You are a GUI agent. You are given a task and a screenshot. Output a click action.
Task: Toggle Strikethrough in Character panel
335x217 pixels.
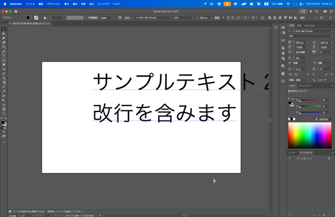(332, 74)
